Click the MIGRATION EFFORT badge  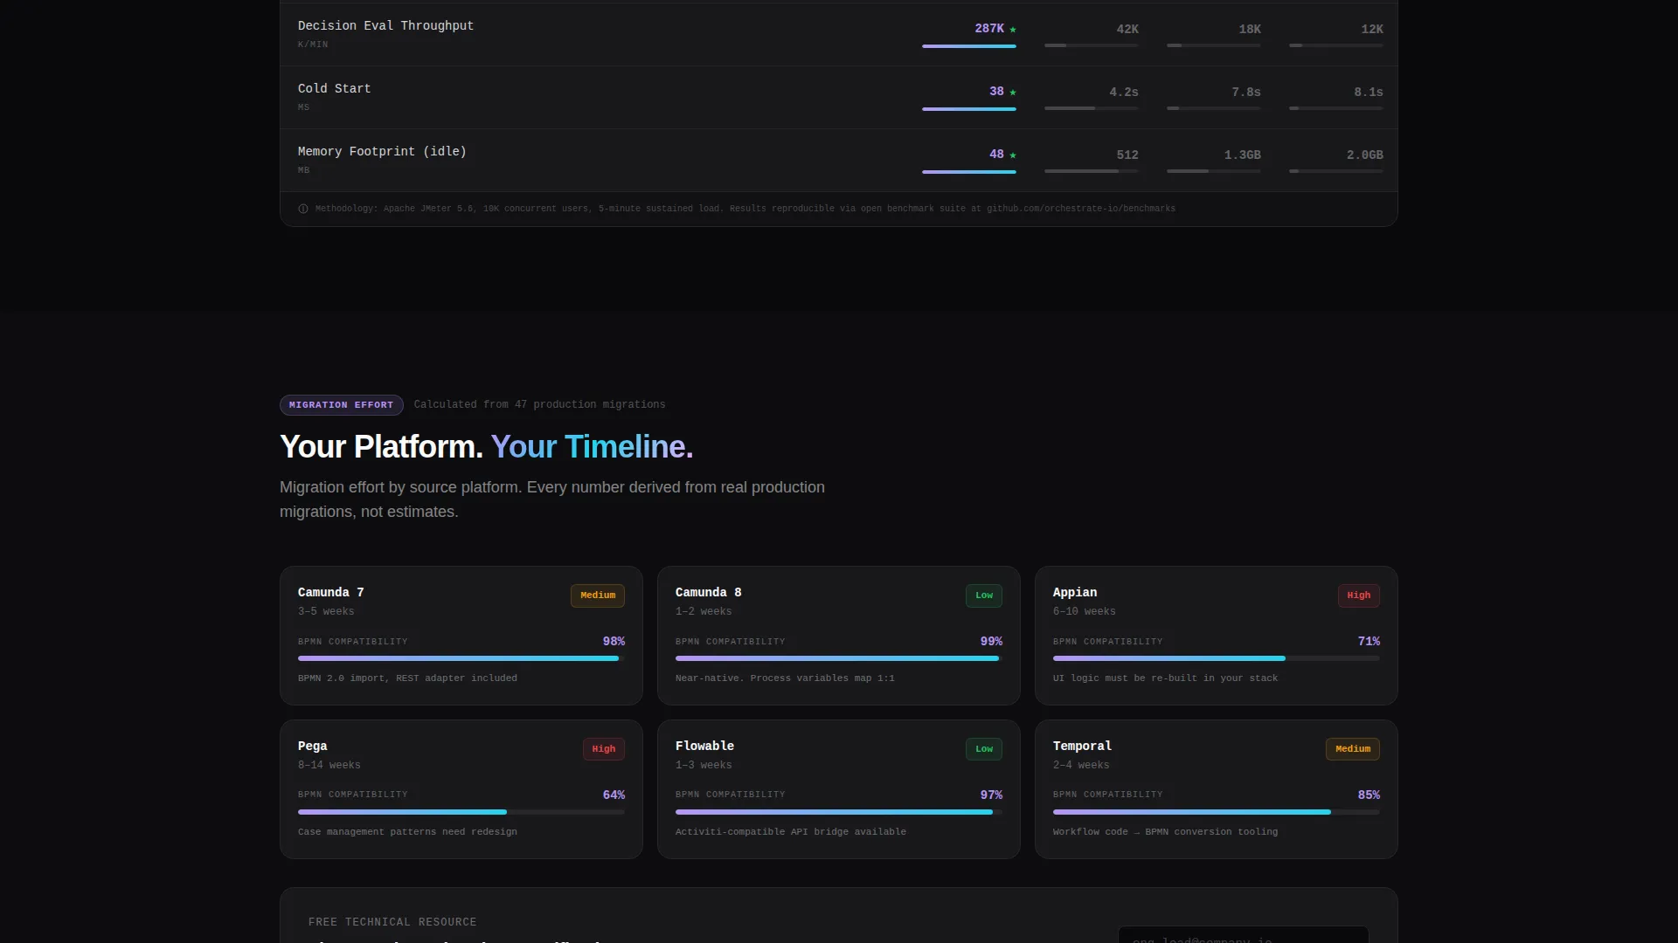point(342,405)
